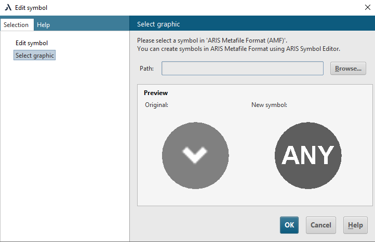
Task: Click the Help button at bottom right
Action: click(x=355, y=225)
